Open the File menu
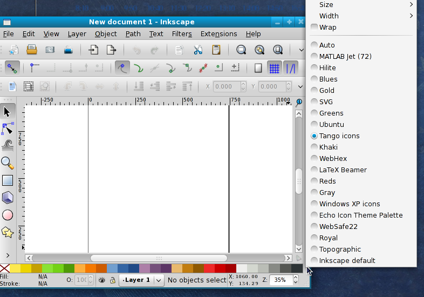This screenshot has width=424, height=297. pyautogui.click(x=9, y=34)
